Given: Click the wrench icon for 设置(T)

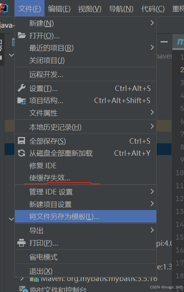Looking at the screenshot, I should click(21, 88).
